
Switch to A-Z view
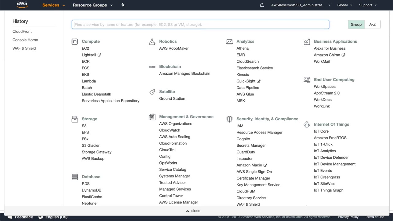coord(372,25)
